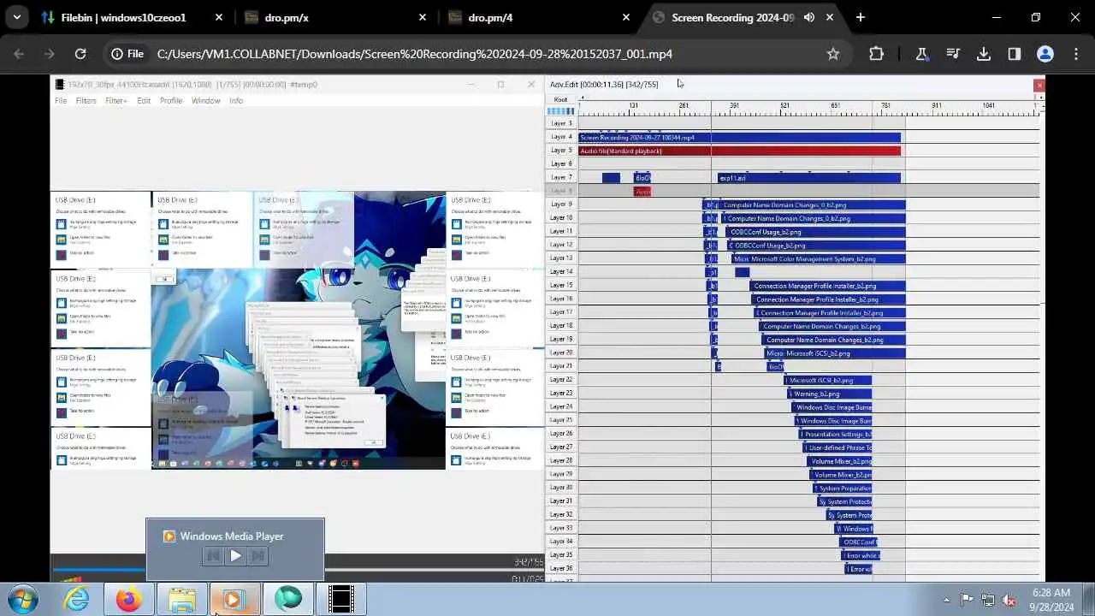Screen dimensions: 1095x616
Task: Open the green swirl browser taskbar icon
Action: [x=288, y=599]
